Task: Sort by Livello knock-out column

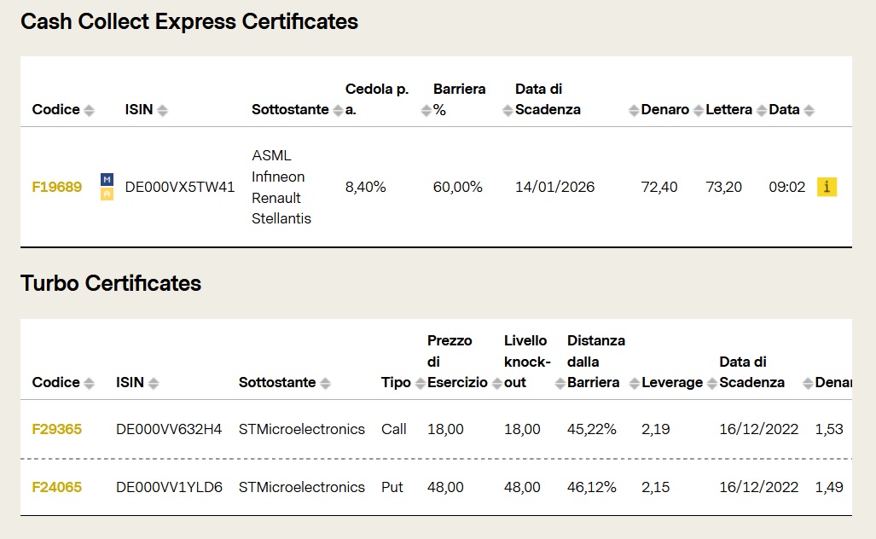Action: (560, 383)
